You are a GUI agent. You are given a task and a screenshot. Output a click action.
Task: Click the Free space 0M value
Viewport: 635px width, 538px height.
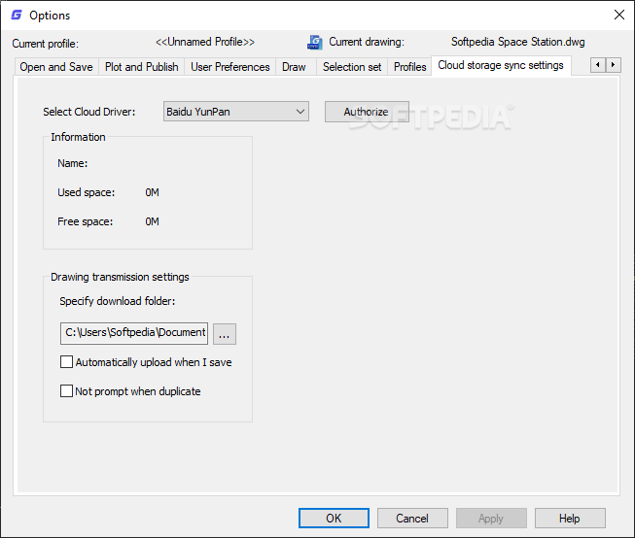point(152,221)
